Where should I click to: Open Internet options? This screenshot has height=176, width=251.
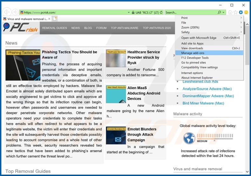(209, 73)
